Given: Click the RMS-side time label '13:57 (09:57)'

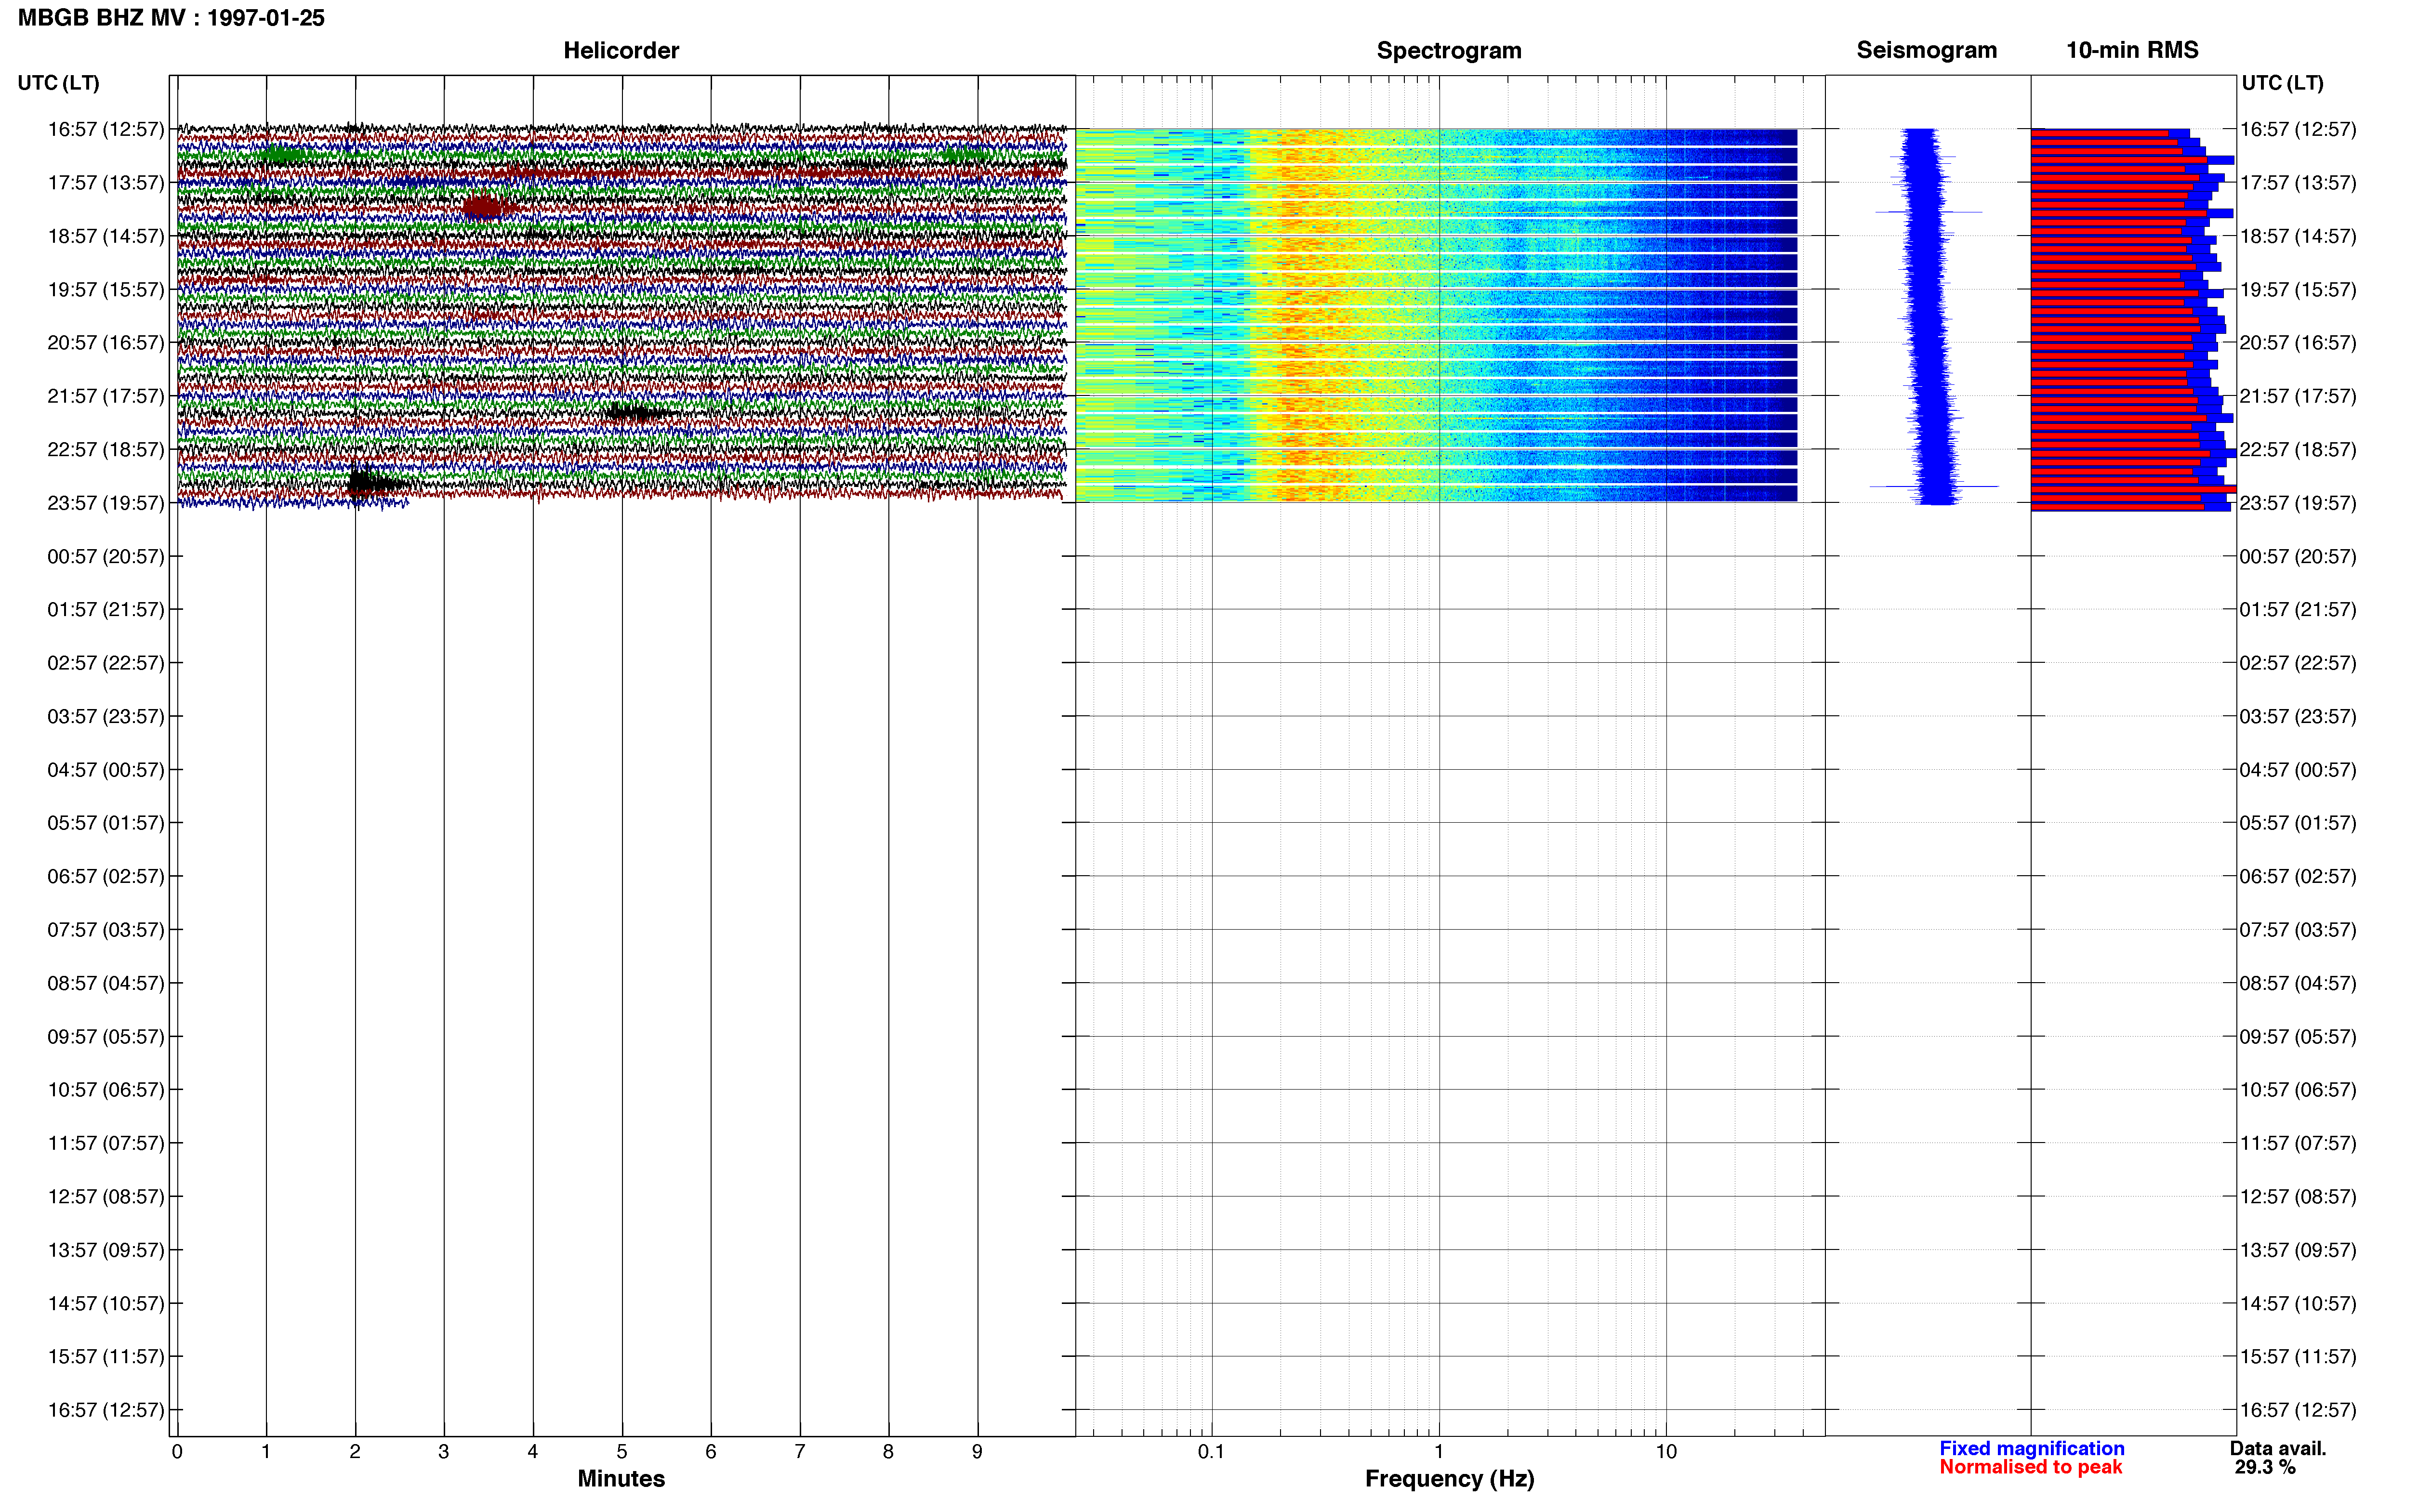Looking at the screenshot, I should click(2298, 1249).
